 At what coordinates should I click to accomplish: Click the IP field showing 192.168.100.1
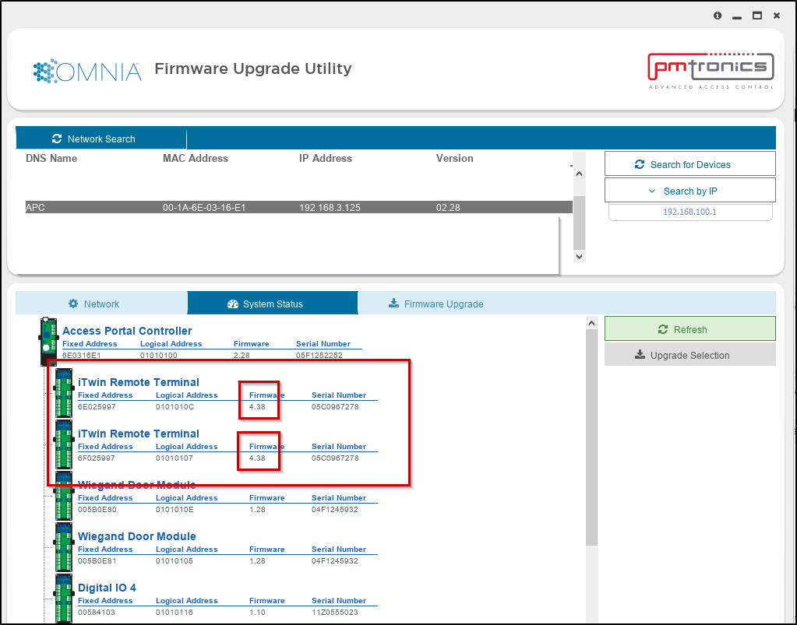click(x=689, y=212)
